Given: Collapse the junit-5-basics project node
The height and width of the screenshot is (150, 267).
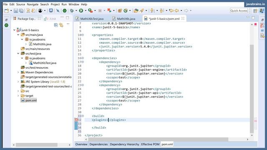Looking at the screenshot, I should tap(14, 30).
